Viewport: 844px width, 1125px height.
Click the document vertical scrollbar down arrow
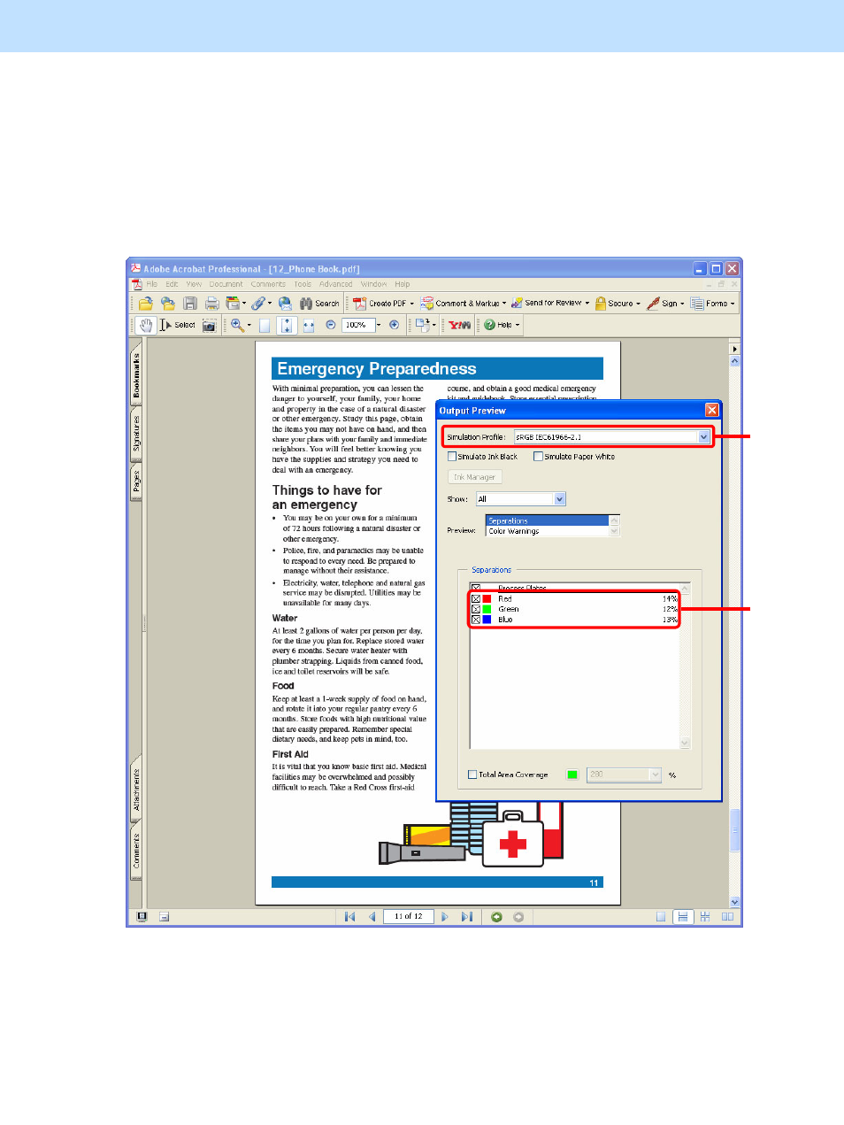(x=735, y=902)
